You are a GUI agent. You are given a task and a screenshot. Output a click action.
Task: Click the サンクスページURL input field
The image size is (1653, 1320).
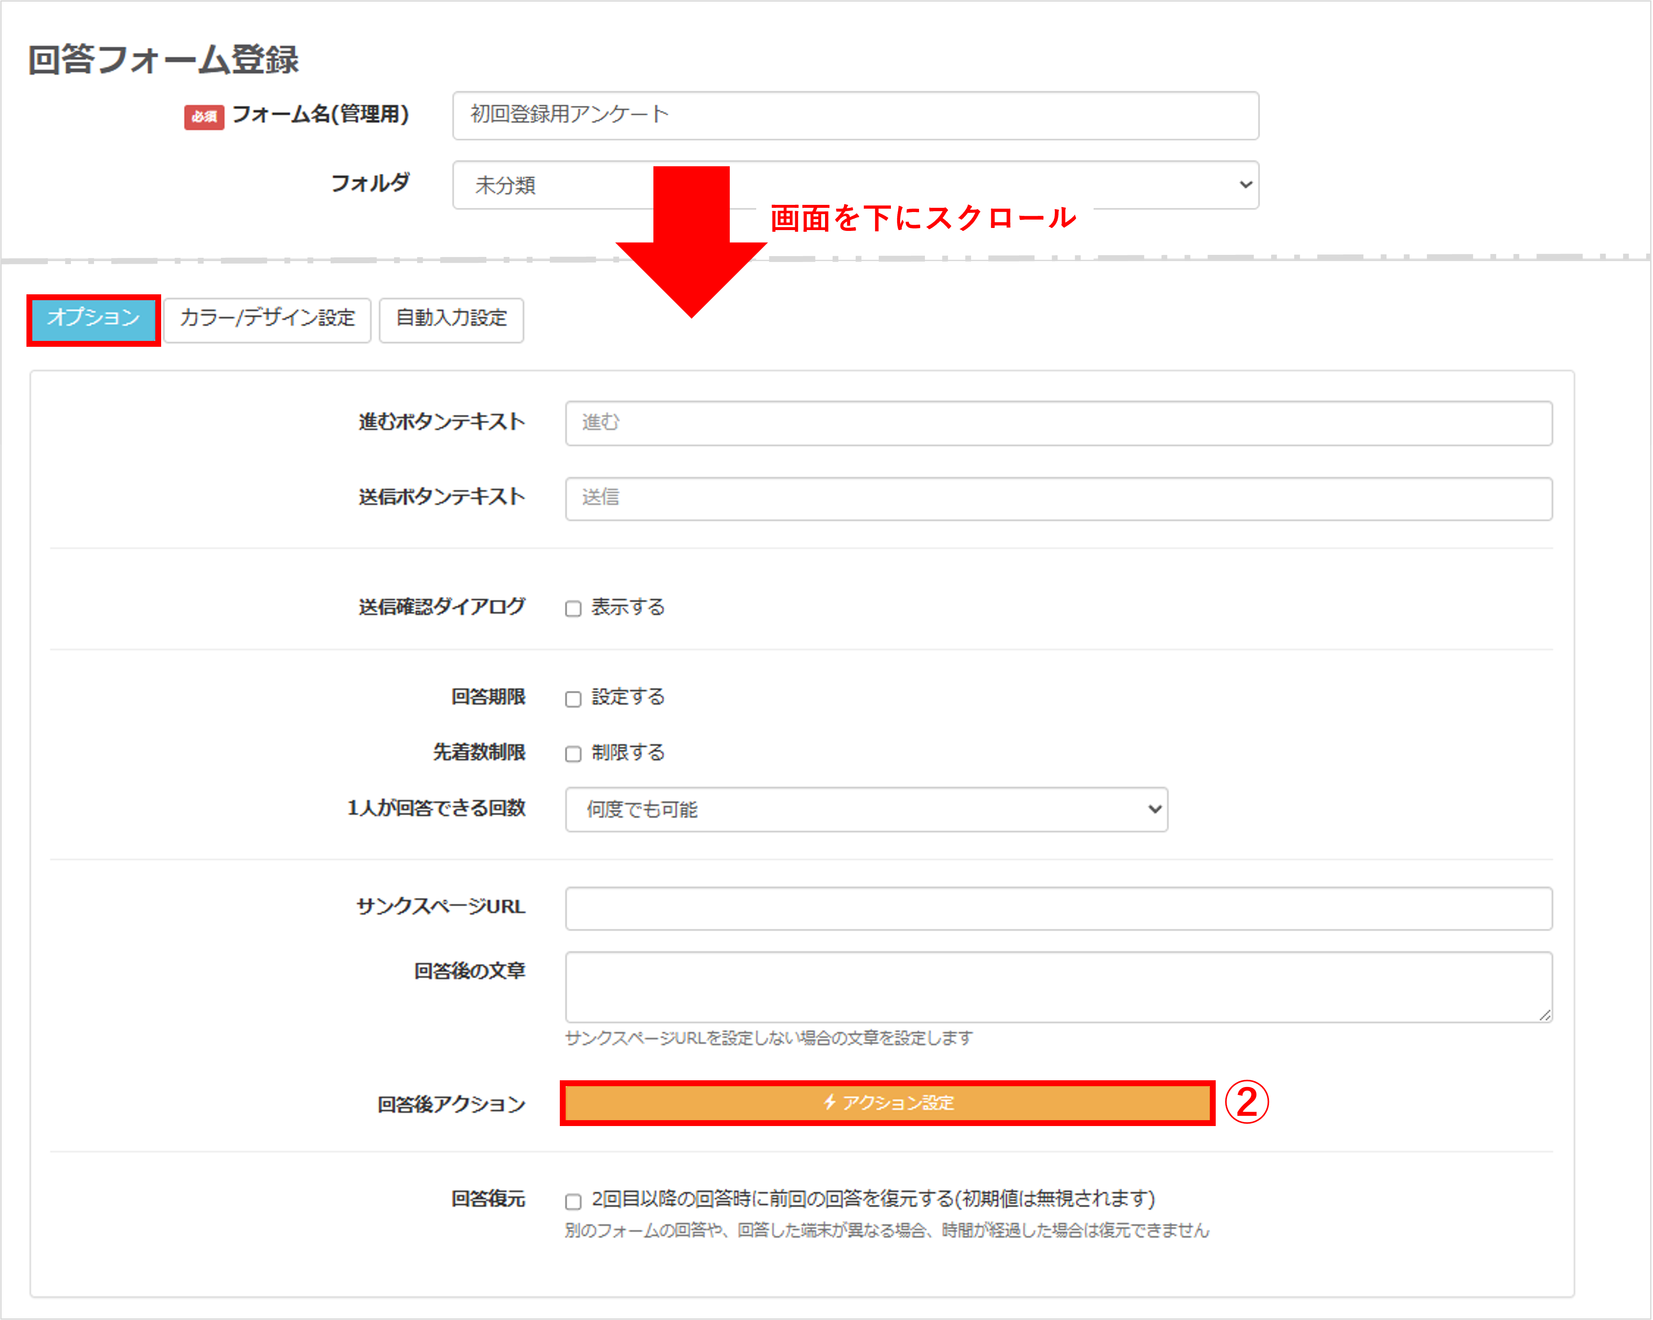tap(1058, 908)
